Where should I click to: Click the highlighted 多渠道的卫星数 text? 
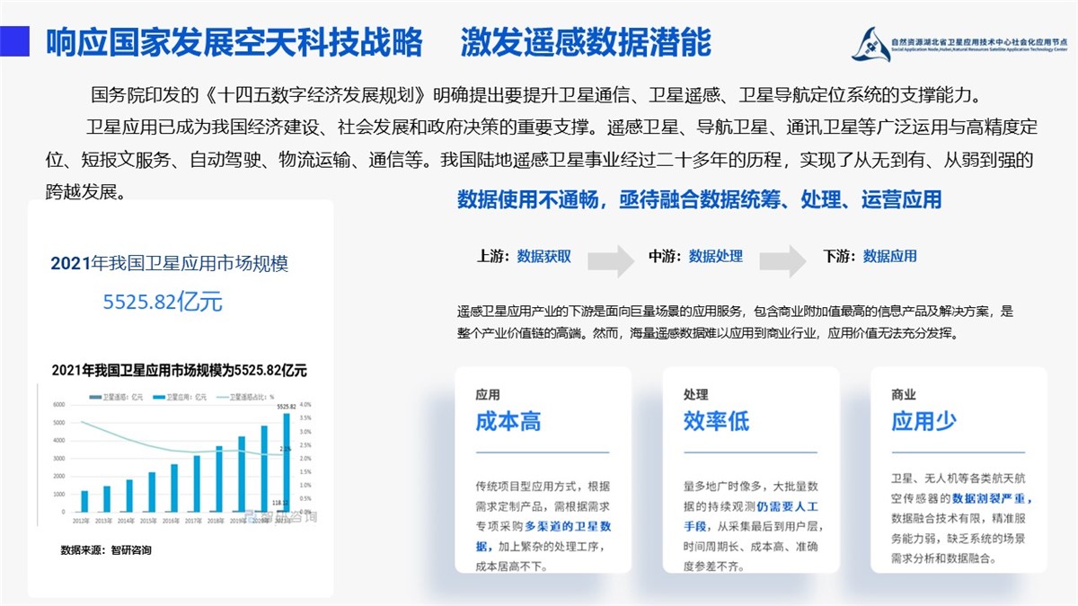click(x=569, y=526)
